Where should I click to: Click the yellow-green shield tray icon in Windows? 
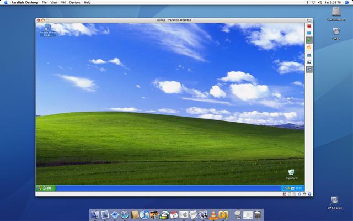pos(288,188)
